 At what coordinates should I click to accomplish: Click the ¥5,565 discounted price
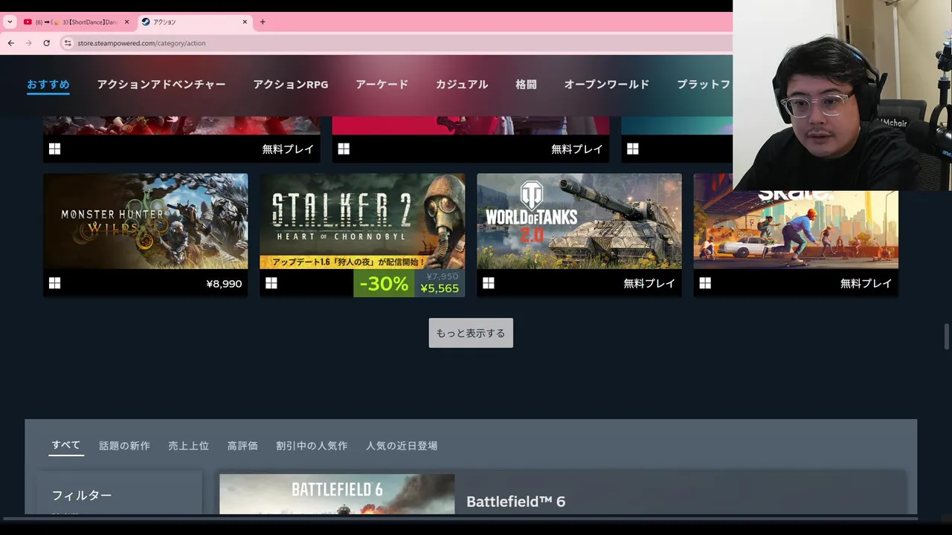click(x=440, y=288)
